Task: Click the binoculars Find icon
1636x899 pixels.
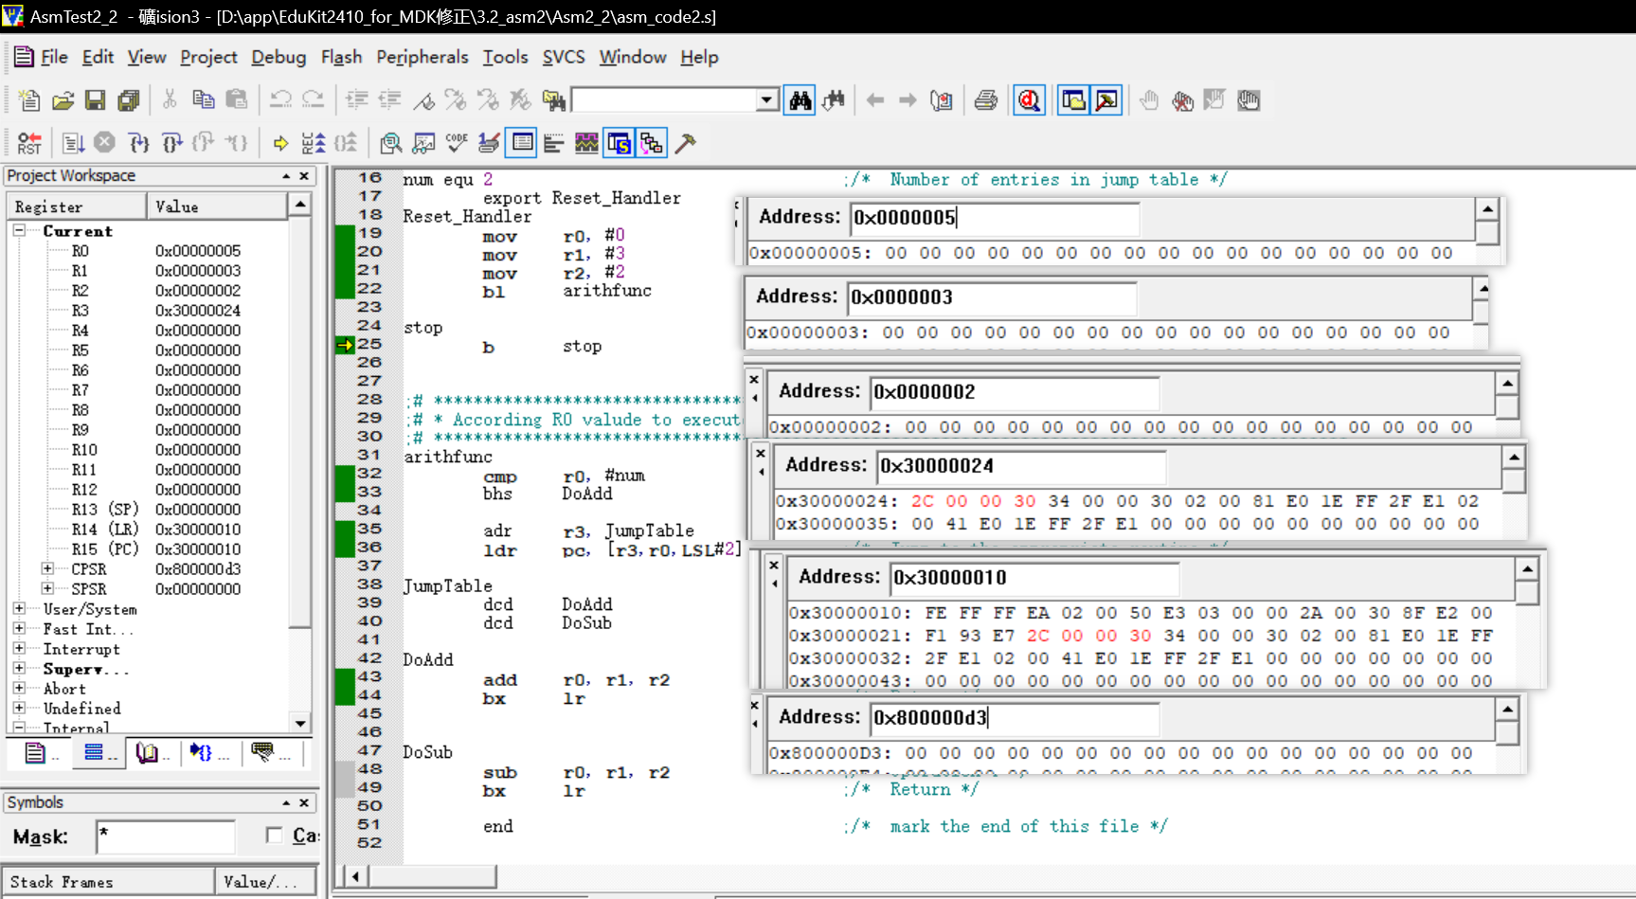Action: (x=800, y=100)
